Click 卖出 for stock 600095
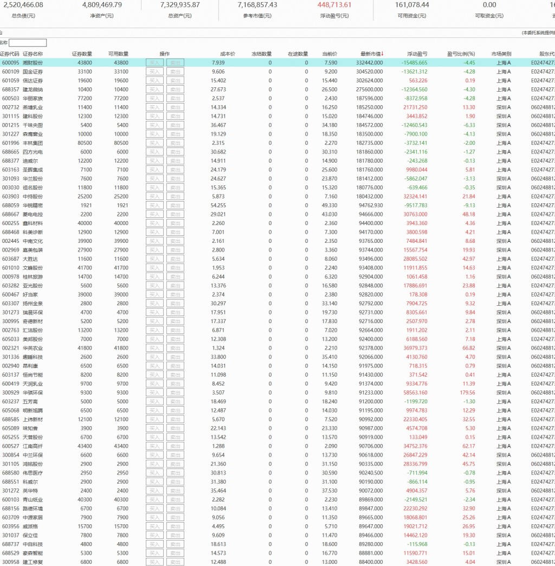 coord(176,63)
